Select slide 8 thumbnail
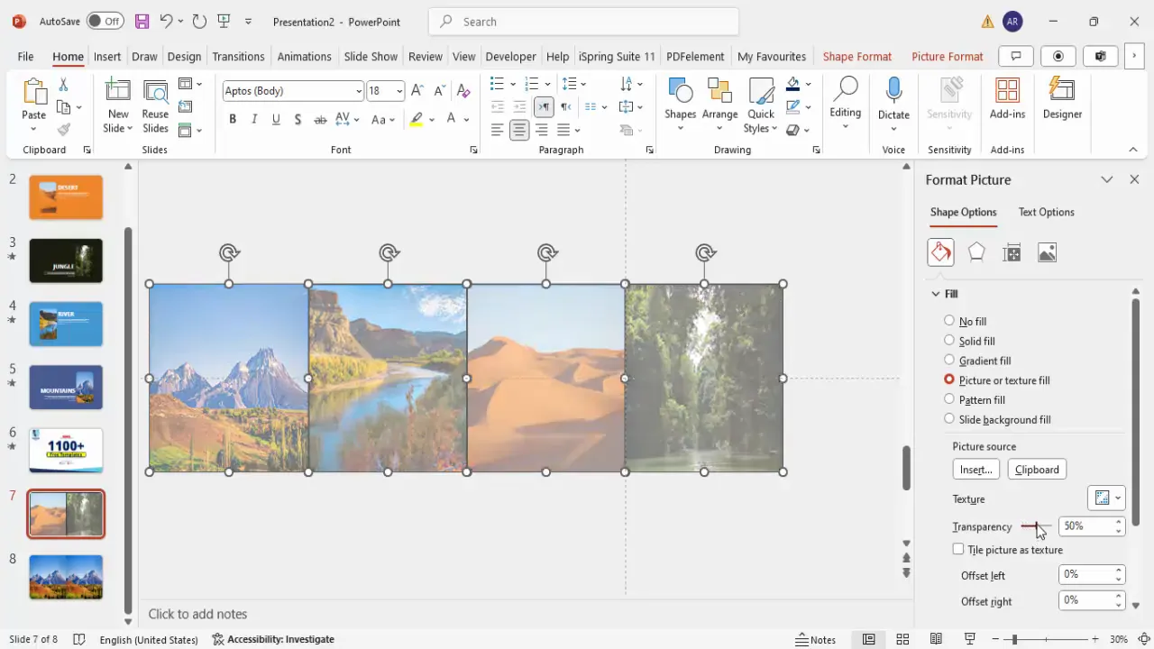 tap(66, 577)
